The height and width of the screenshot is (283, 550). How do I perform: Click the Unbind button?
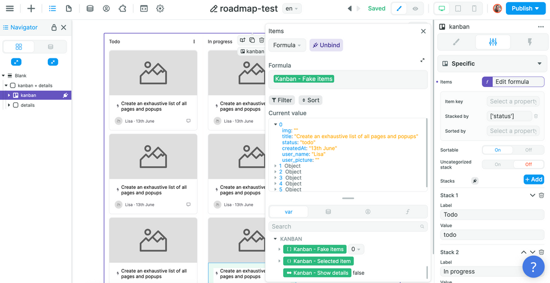coord(326,45)
